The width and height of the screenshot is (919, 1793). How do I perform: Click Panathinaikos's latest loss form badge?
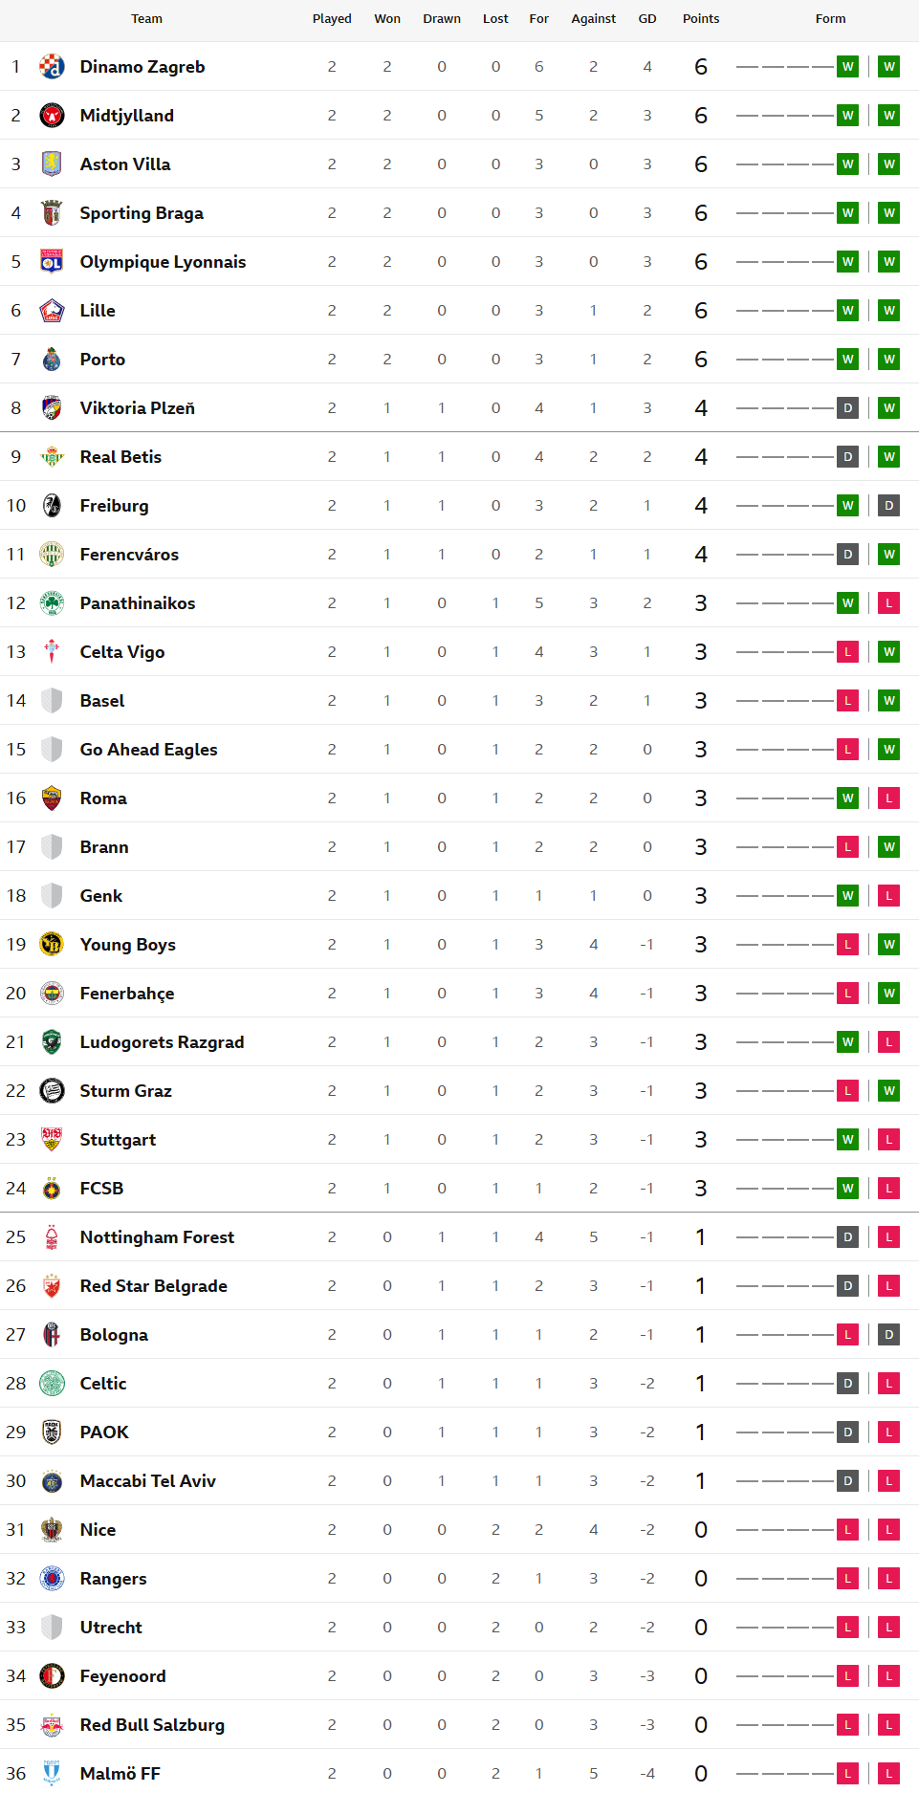(889, 603)
